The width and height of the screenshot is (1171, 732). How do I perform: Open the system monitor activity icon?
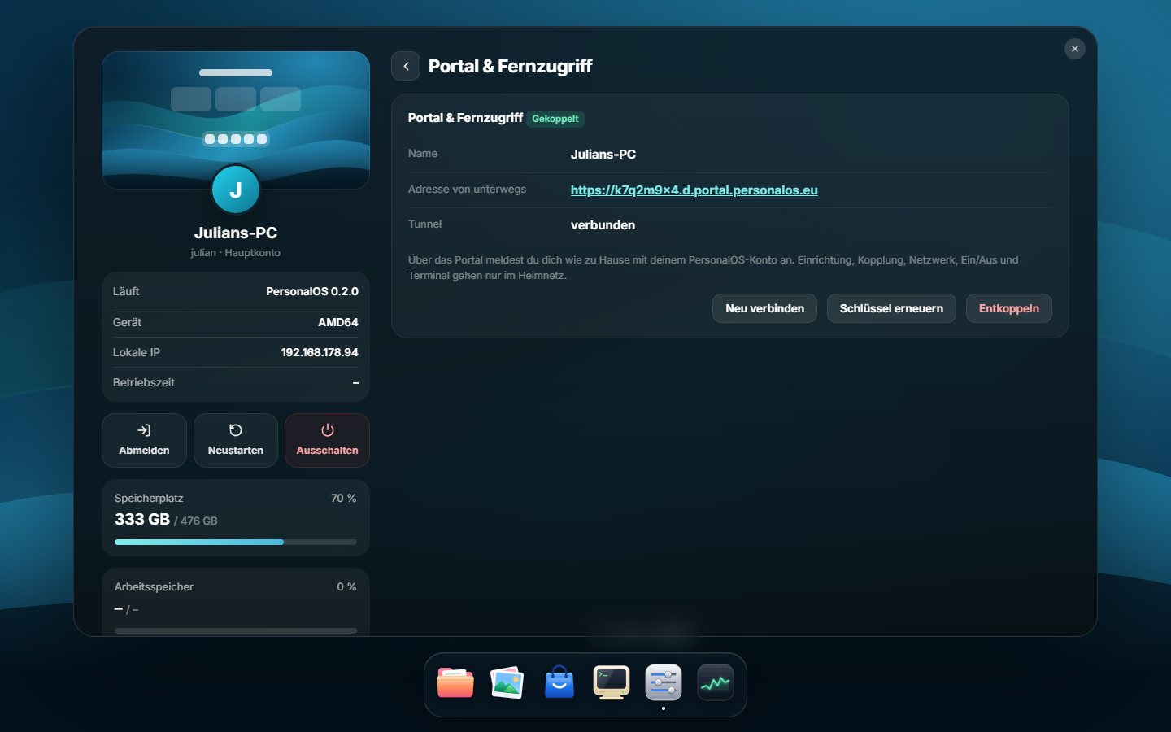(716, 683)
